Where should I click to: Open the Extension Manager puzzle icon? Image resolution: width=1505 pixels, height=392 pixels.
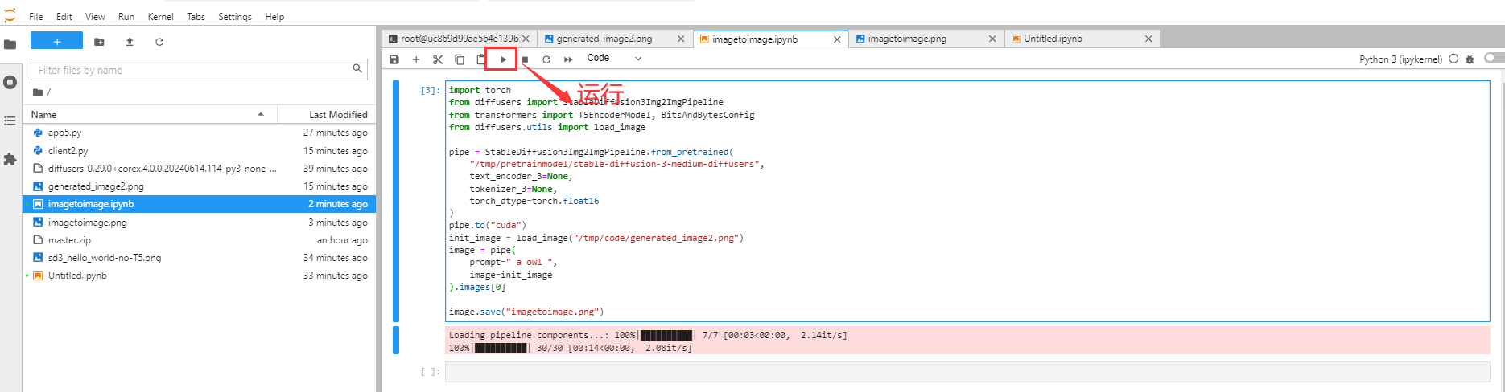click(10, 160)
